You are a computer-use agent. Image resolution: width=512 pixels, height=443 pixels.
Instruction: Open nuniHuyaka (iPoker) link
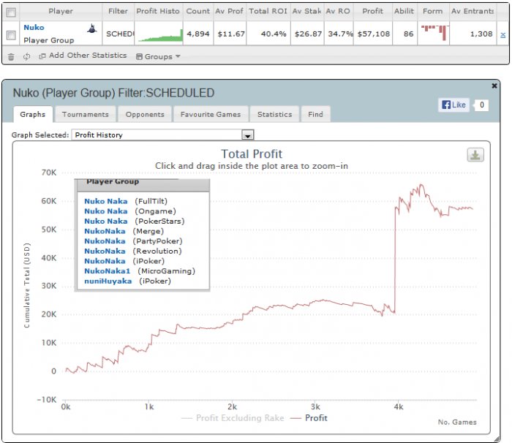[108, 281]
